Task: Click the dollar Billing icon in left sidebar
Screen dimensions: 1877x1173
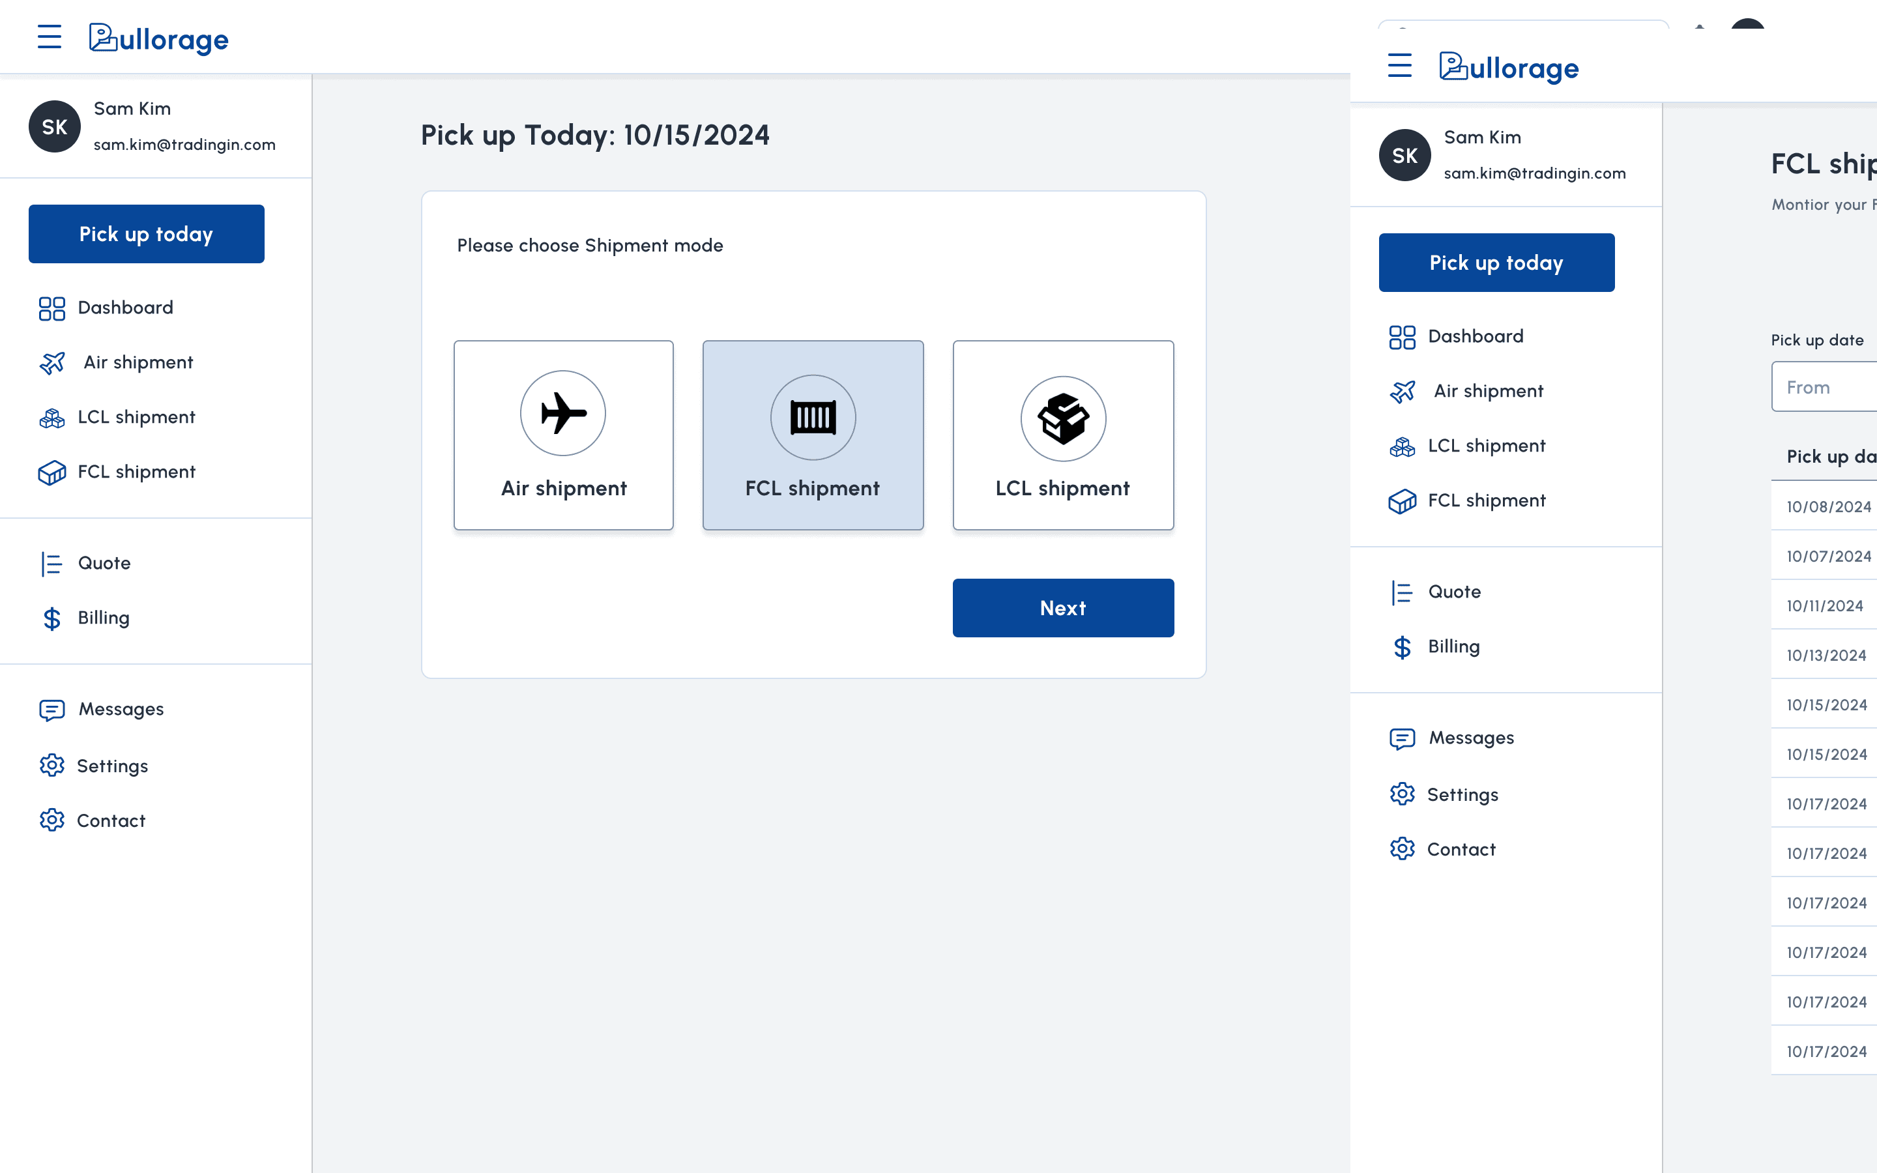Action: (52, 618)
